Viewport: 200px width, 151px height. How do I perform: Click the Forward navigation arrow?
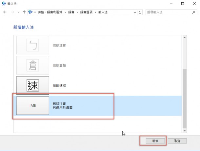pos(12,12)
